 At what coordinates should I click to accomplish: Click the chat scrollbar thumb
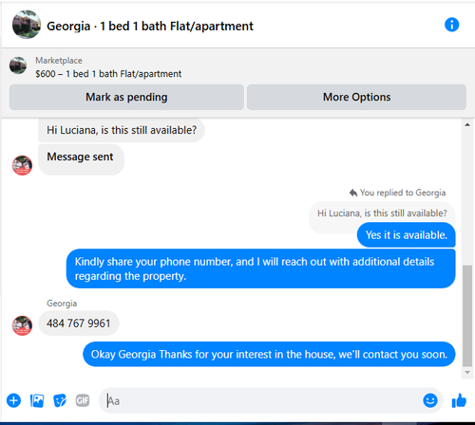pyautogui.click(x=467, y=316)
